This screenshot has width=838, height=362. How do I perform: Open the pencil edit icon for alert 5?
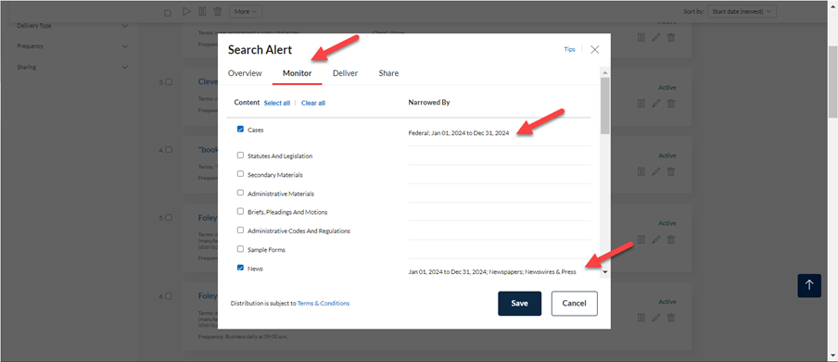click(656, 239)
